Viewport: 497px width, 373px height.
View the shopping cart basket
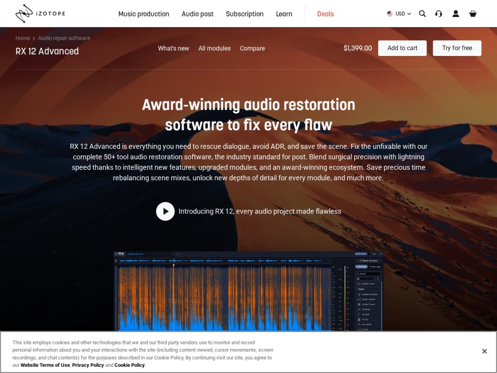click(x=473, y=14)
